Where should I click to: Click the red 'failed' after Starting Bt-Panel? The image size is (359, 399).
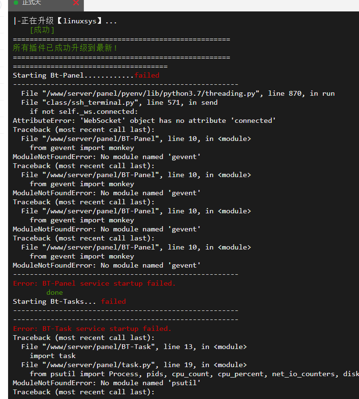[x=147, y=75]
